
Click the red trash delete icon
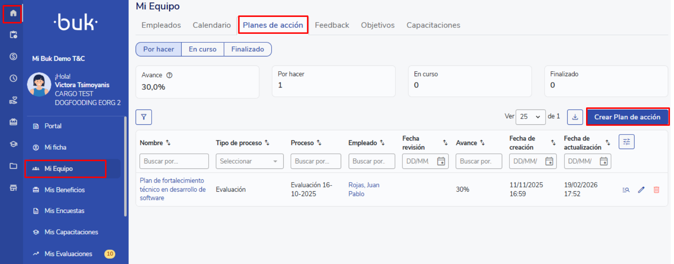tap(656, 190)
